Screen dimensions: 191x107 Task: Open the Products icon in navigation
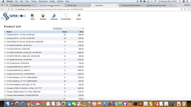tap(43, 16)
